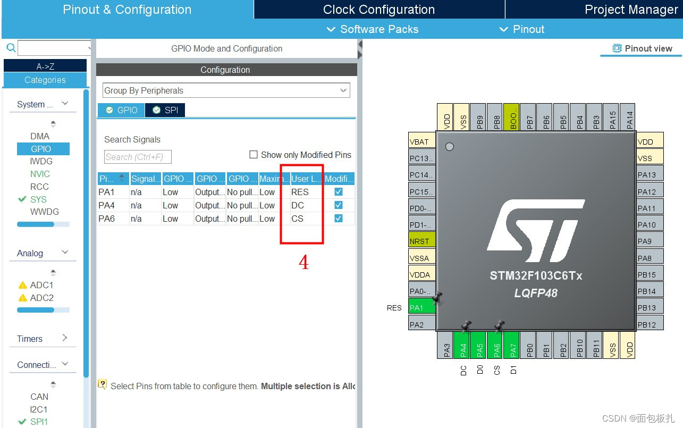The width and height of the screenshot is (683, 428).
Task: Click the User Label column header
Action: [306, 179]
